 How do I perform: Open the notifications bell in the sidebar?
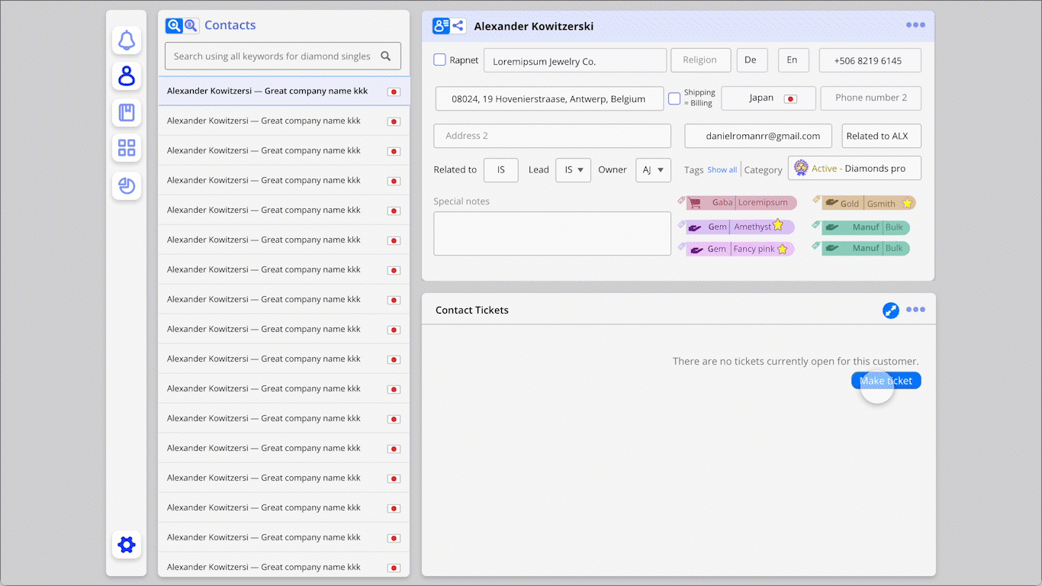coord(127,40)
